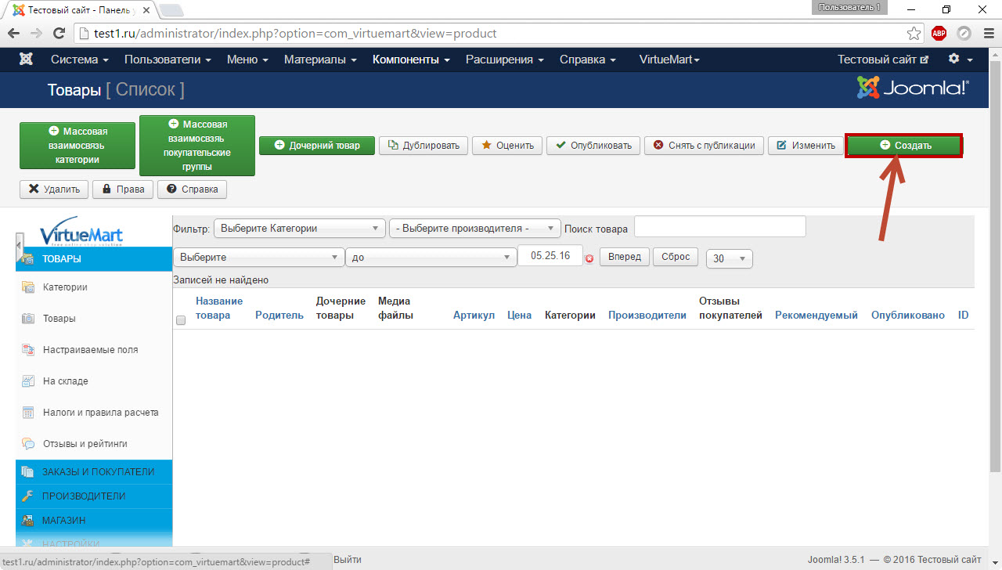Toggle the select-all products checkbox
Image resolution: width=1002 pixels, height=570 pixels.
tap(181, 320)
